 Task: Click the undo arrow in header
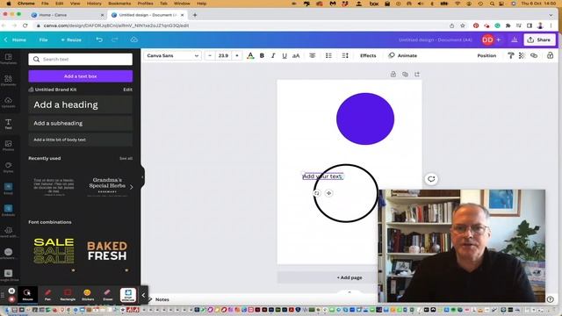(99, 39)
